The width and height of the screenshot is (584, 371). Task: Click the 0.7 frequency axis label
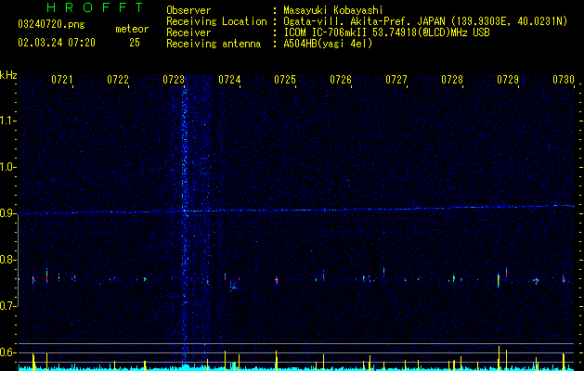7,306
